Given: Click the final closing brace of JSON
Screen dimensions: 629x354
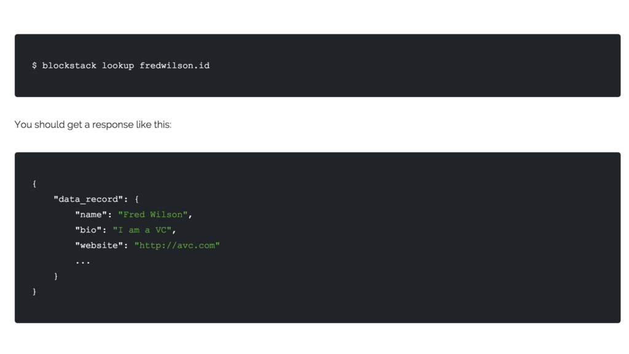Looking at the screenshot, I should pyautogui.click(x=34, y=291).
